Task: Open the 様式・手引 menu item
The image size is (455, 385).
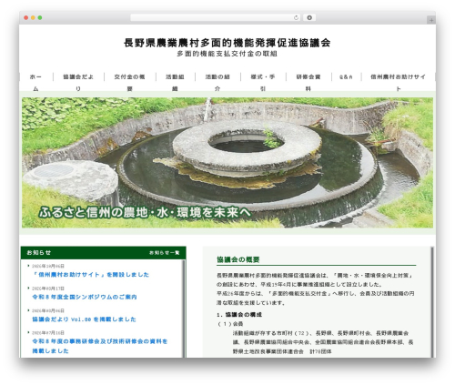Action: (263, 83)
